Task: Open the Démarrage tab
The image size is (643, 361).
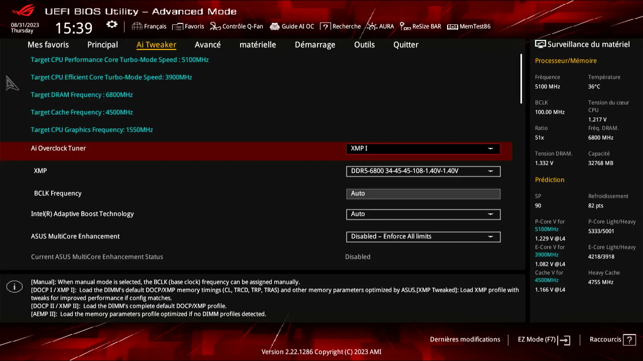Action: point(315,44)
